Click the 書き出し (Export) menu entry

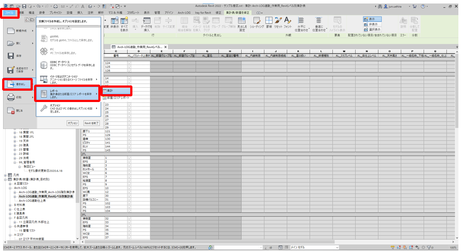(x=18, y=84)
